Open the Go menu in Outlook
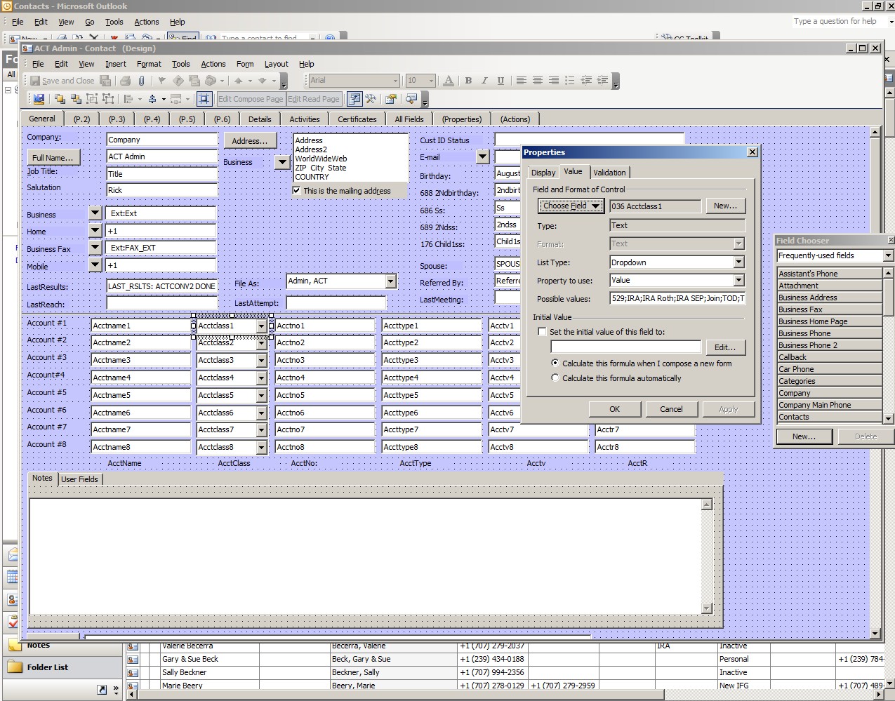 coord(89,22)
